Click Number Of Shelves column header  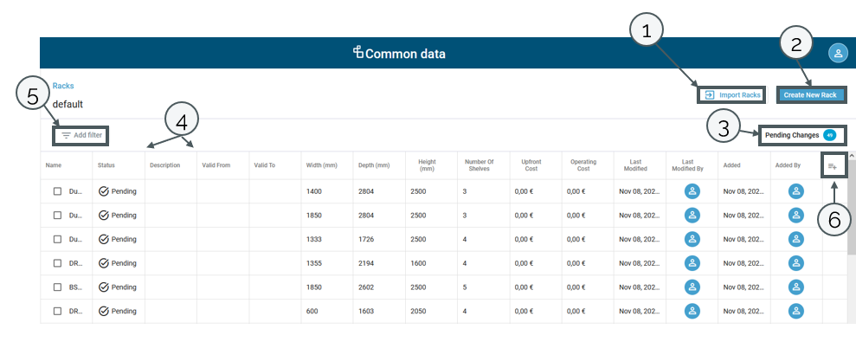click(479, 165)
